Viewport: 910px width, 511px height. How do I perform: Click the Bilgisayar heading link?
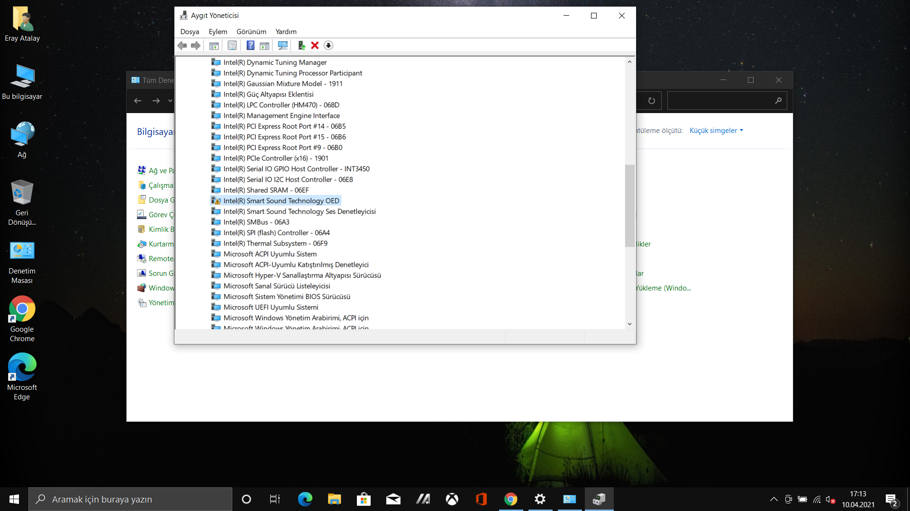(155, 132)
